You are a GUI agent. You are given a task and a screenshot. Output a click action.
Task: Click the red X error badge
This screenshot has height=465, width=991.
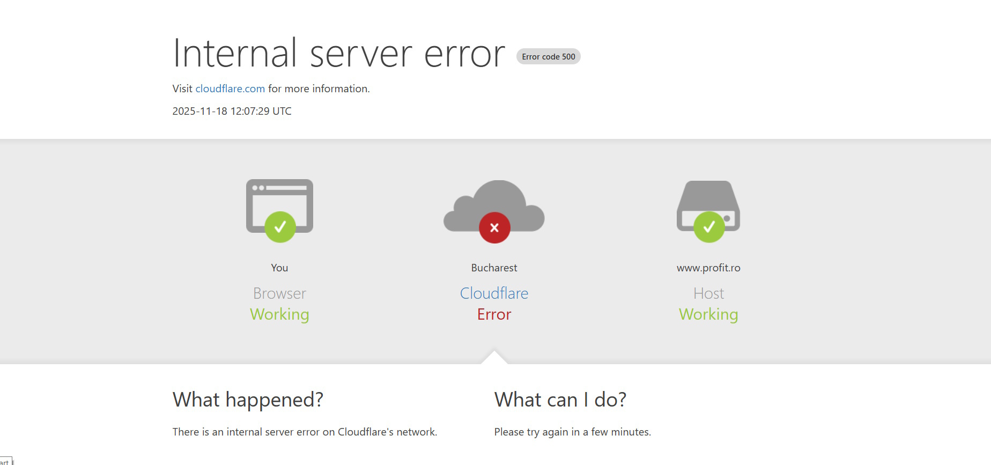pos(494,228)
